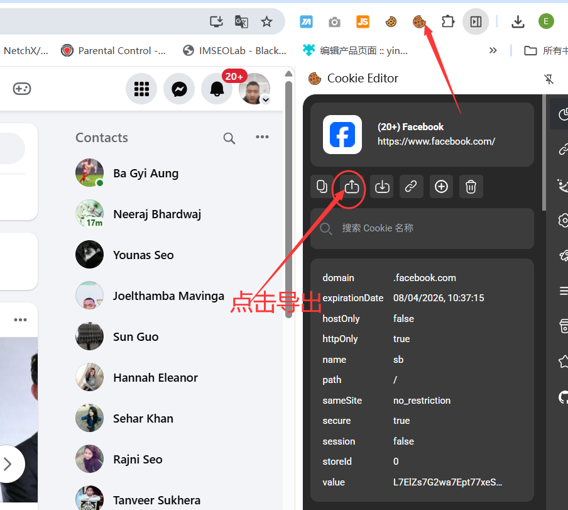
Task: Search contacts with the magnifier icon
Action: [x=229, y=138]
